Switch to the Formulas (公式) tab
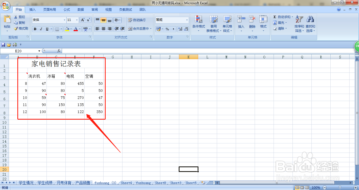Viewport: 359px width, 190px height. pos(67,10)
